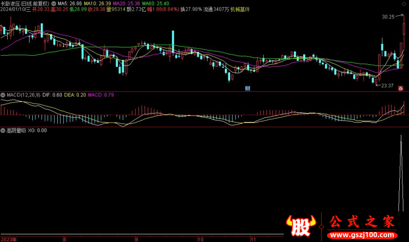The width and height of the screenshot is (409, 242).
Task: Click the month 9 marker on time axis
Action: (136, 239)
